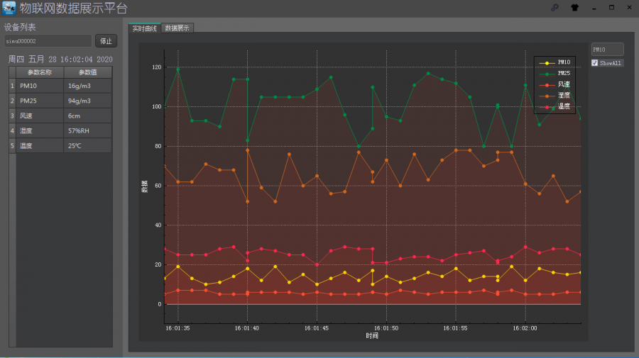
Task: Click the app logo in title bar
Action: click(9, 8)
